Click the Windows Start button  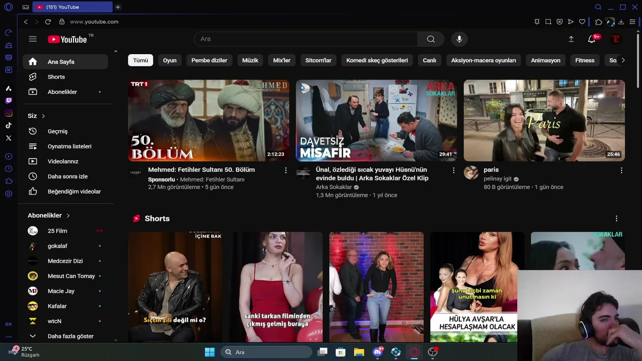(210, 352)
